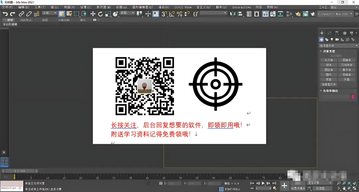Open Rendered Frame Window
This screenshot has width=359, height=192.
305,14
